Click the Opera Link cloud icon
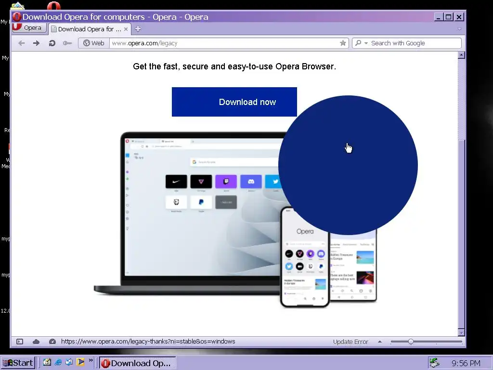The width and height of the screenshot is (493, 370). click(x=36, y=342)
